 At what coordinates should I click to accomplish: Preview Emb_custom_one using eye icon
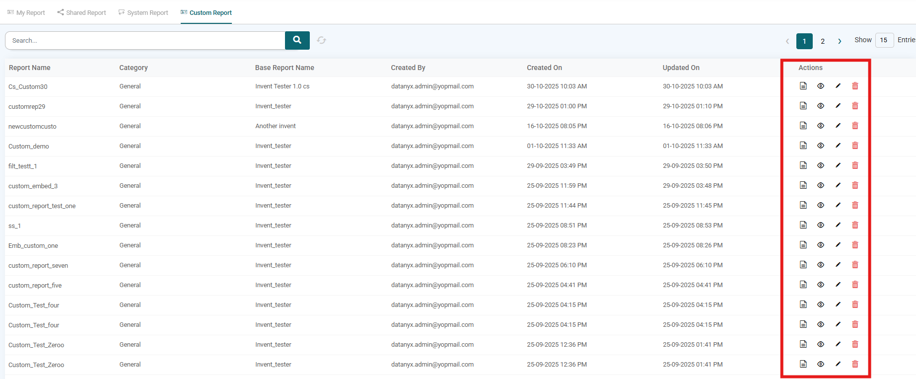click(821, 245)
